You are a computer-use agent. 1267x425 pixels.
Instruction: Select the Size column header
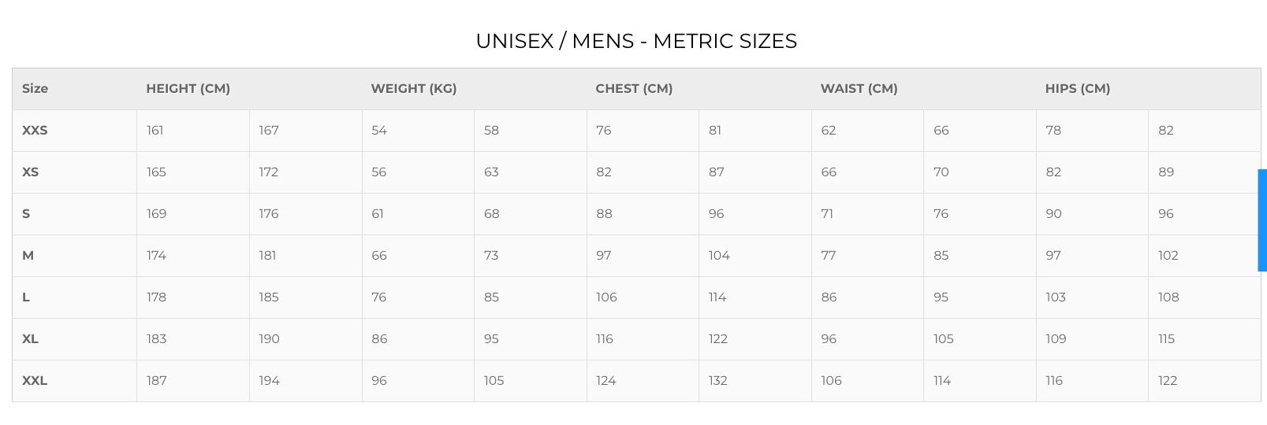pos(35,88)
